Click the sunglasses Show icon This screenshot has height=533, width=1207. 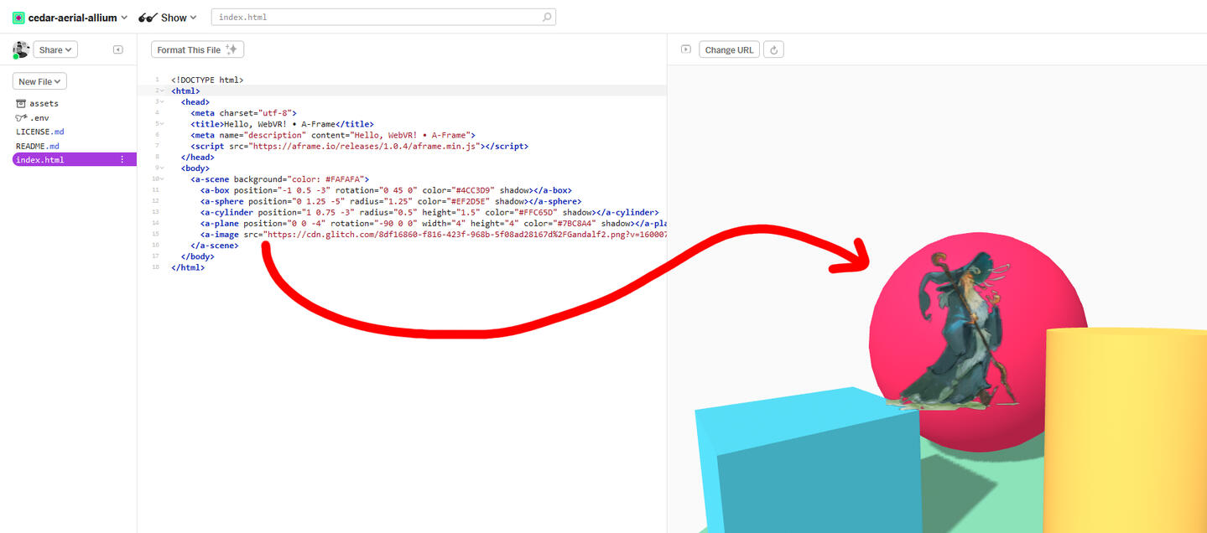(148, 18)
